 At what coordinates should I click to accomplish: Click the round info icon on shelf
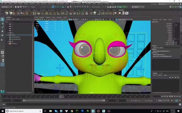[x=127, y=13]
